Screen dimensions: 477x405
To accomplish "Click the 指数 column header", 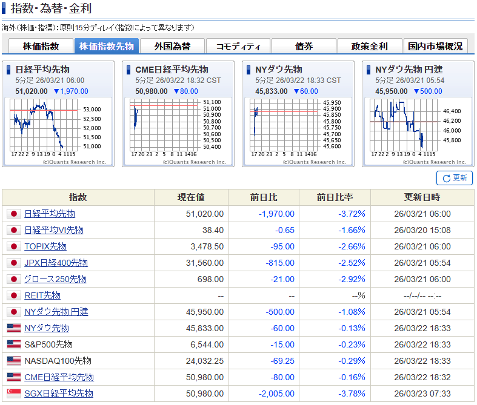I will pyautogui.click(x=78, y=197).
